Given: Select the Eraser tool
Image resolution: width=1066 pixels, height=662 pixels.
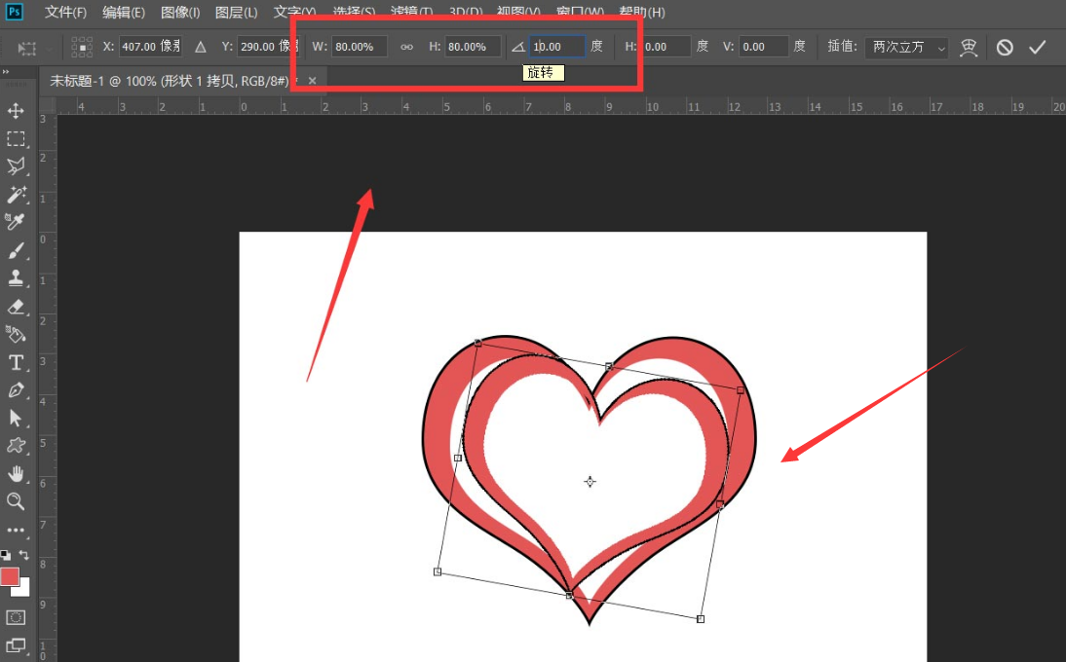Looking at the screenshot, I should coord(16,307).
